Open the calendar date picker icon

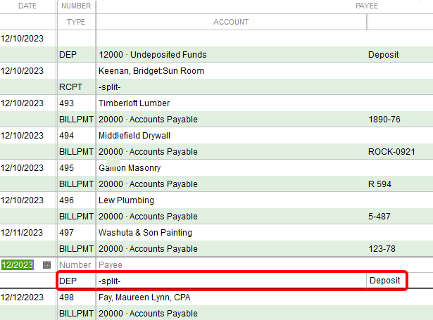click(47, 265)
